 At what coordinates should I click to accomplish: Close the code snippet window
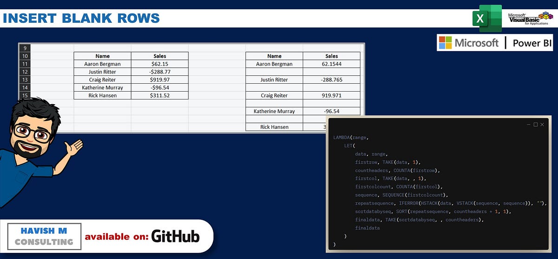(542, 125)
